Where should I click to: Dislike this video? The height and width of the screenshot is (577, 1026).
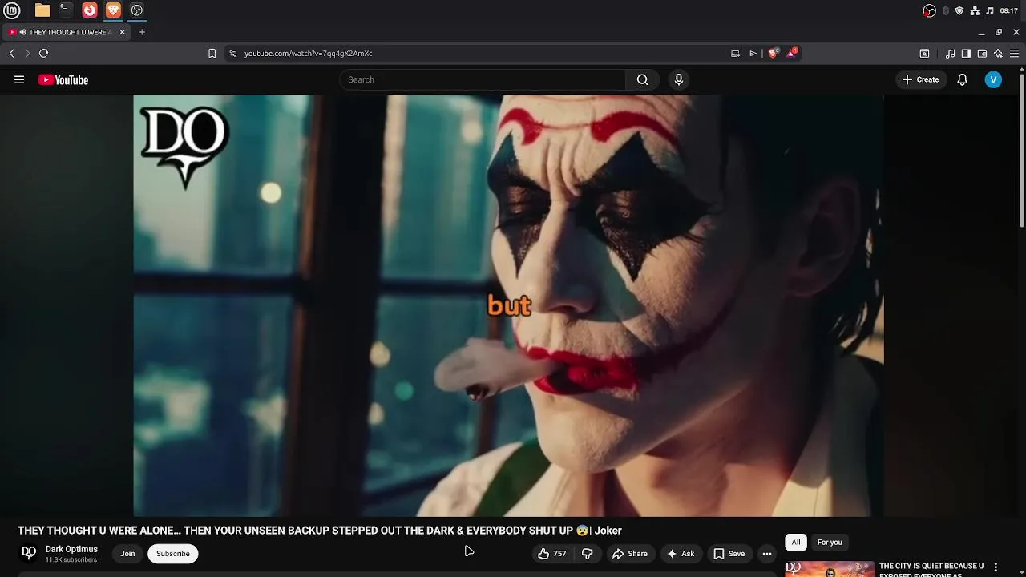coord(588,554)
